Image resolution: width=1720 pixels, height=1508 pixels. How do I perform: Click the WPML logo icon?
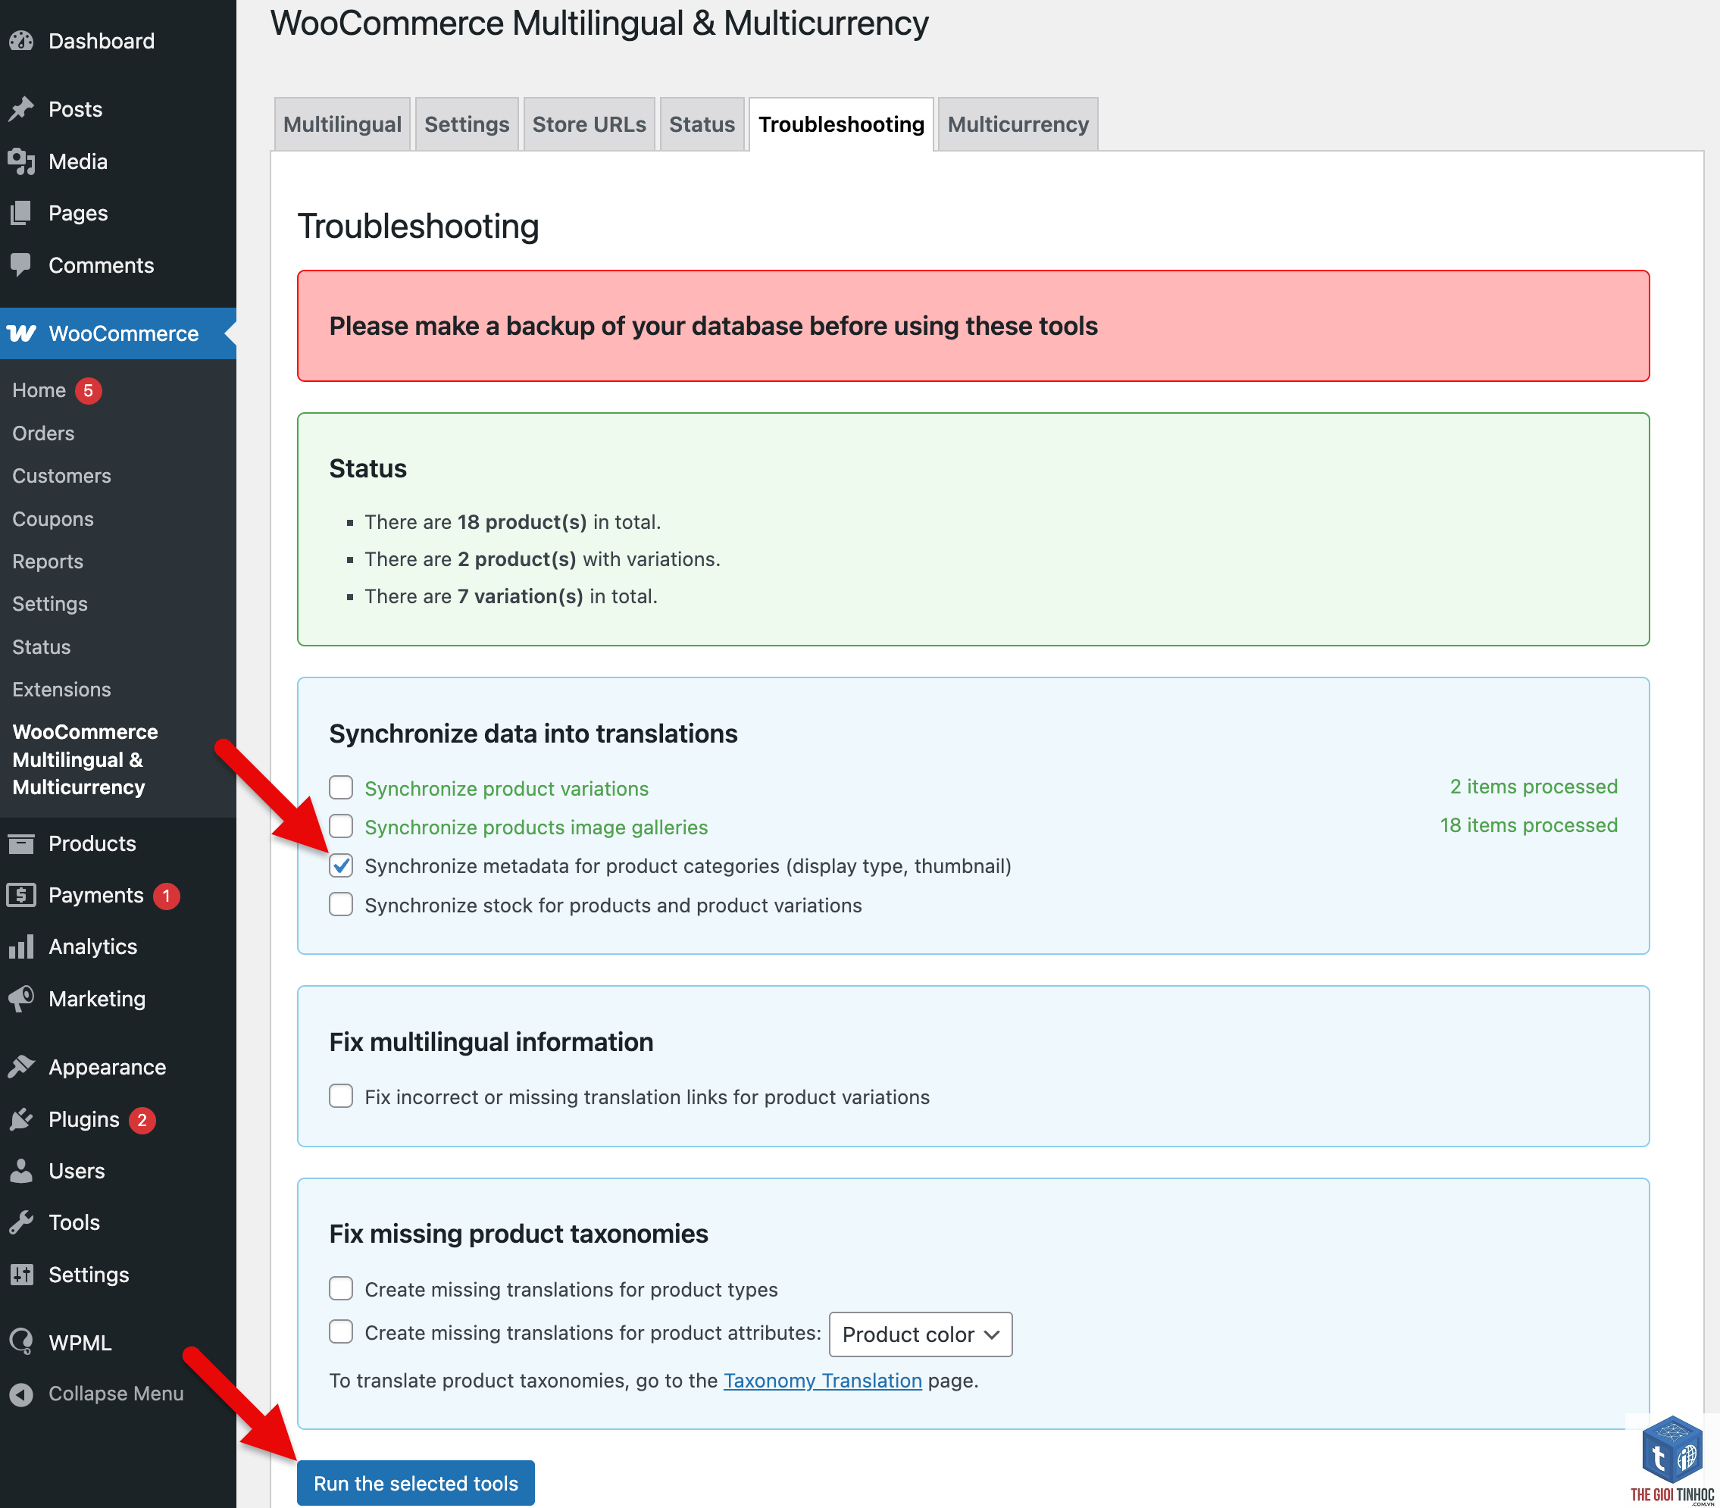click(22, 1342)
